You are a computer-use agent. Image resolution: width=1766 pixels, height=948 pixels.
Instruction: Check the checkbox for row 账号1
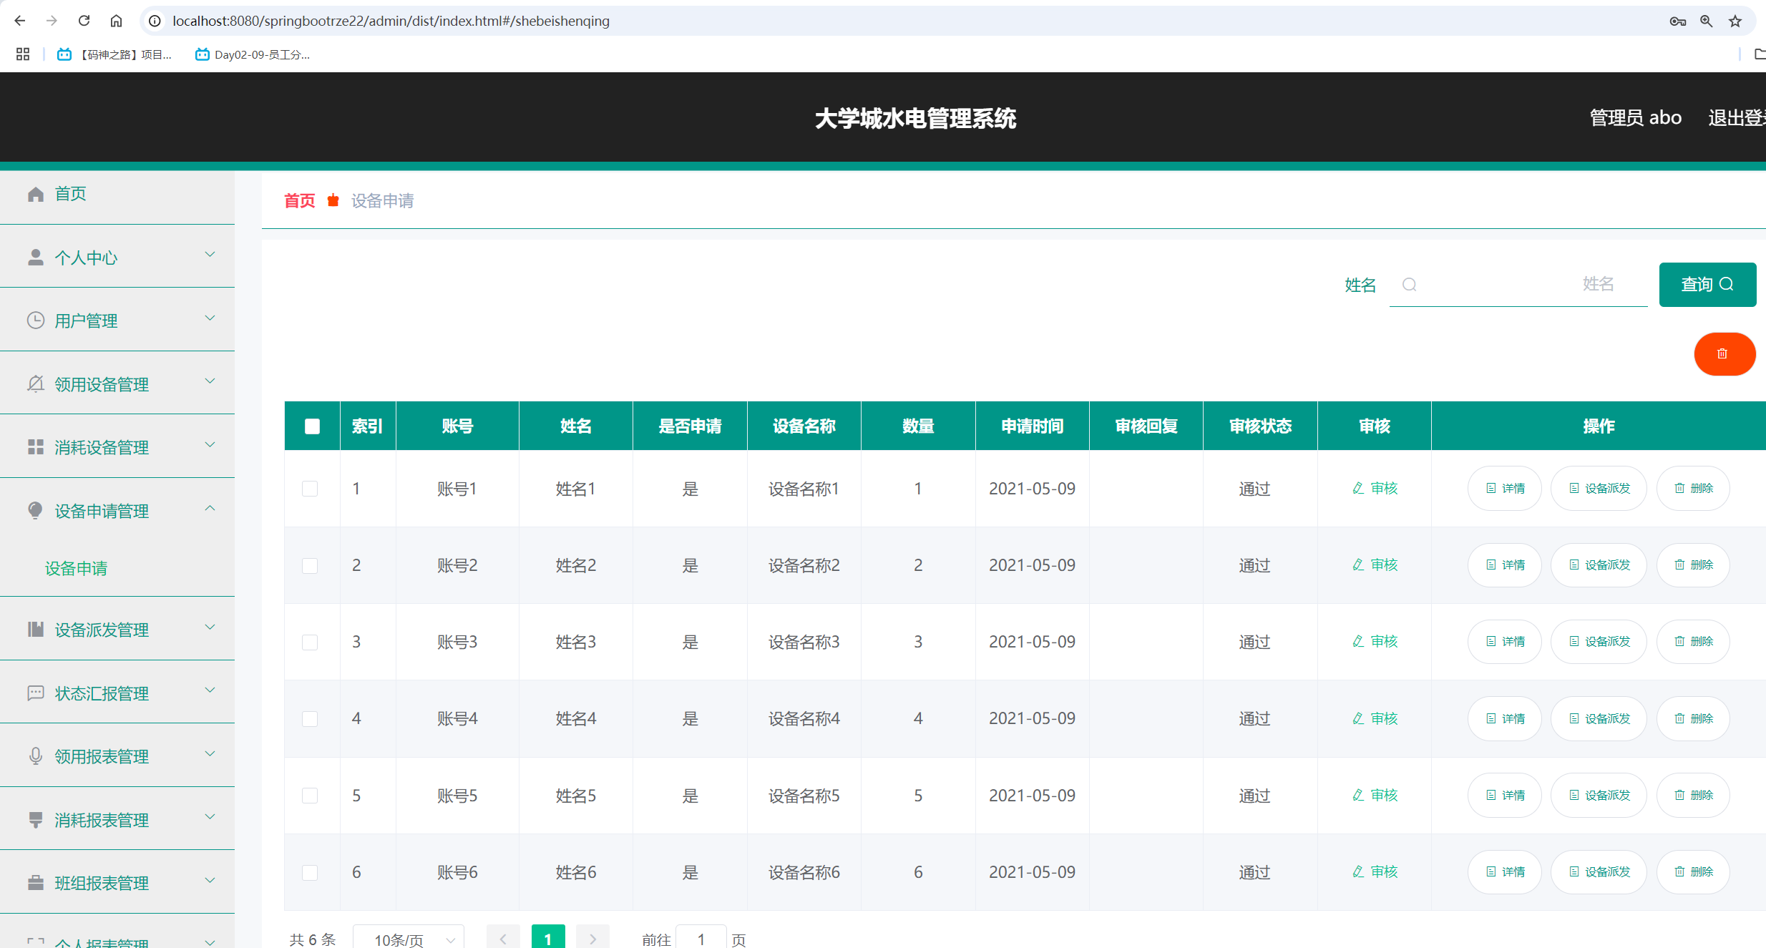[x=310, y=489]
